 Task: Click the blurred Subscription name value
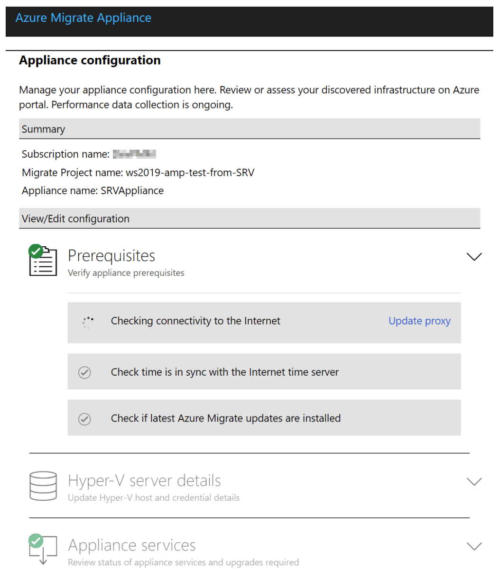(135, 154)
